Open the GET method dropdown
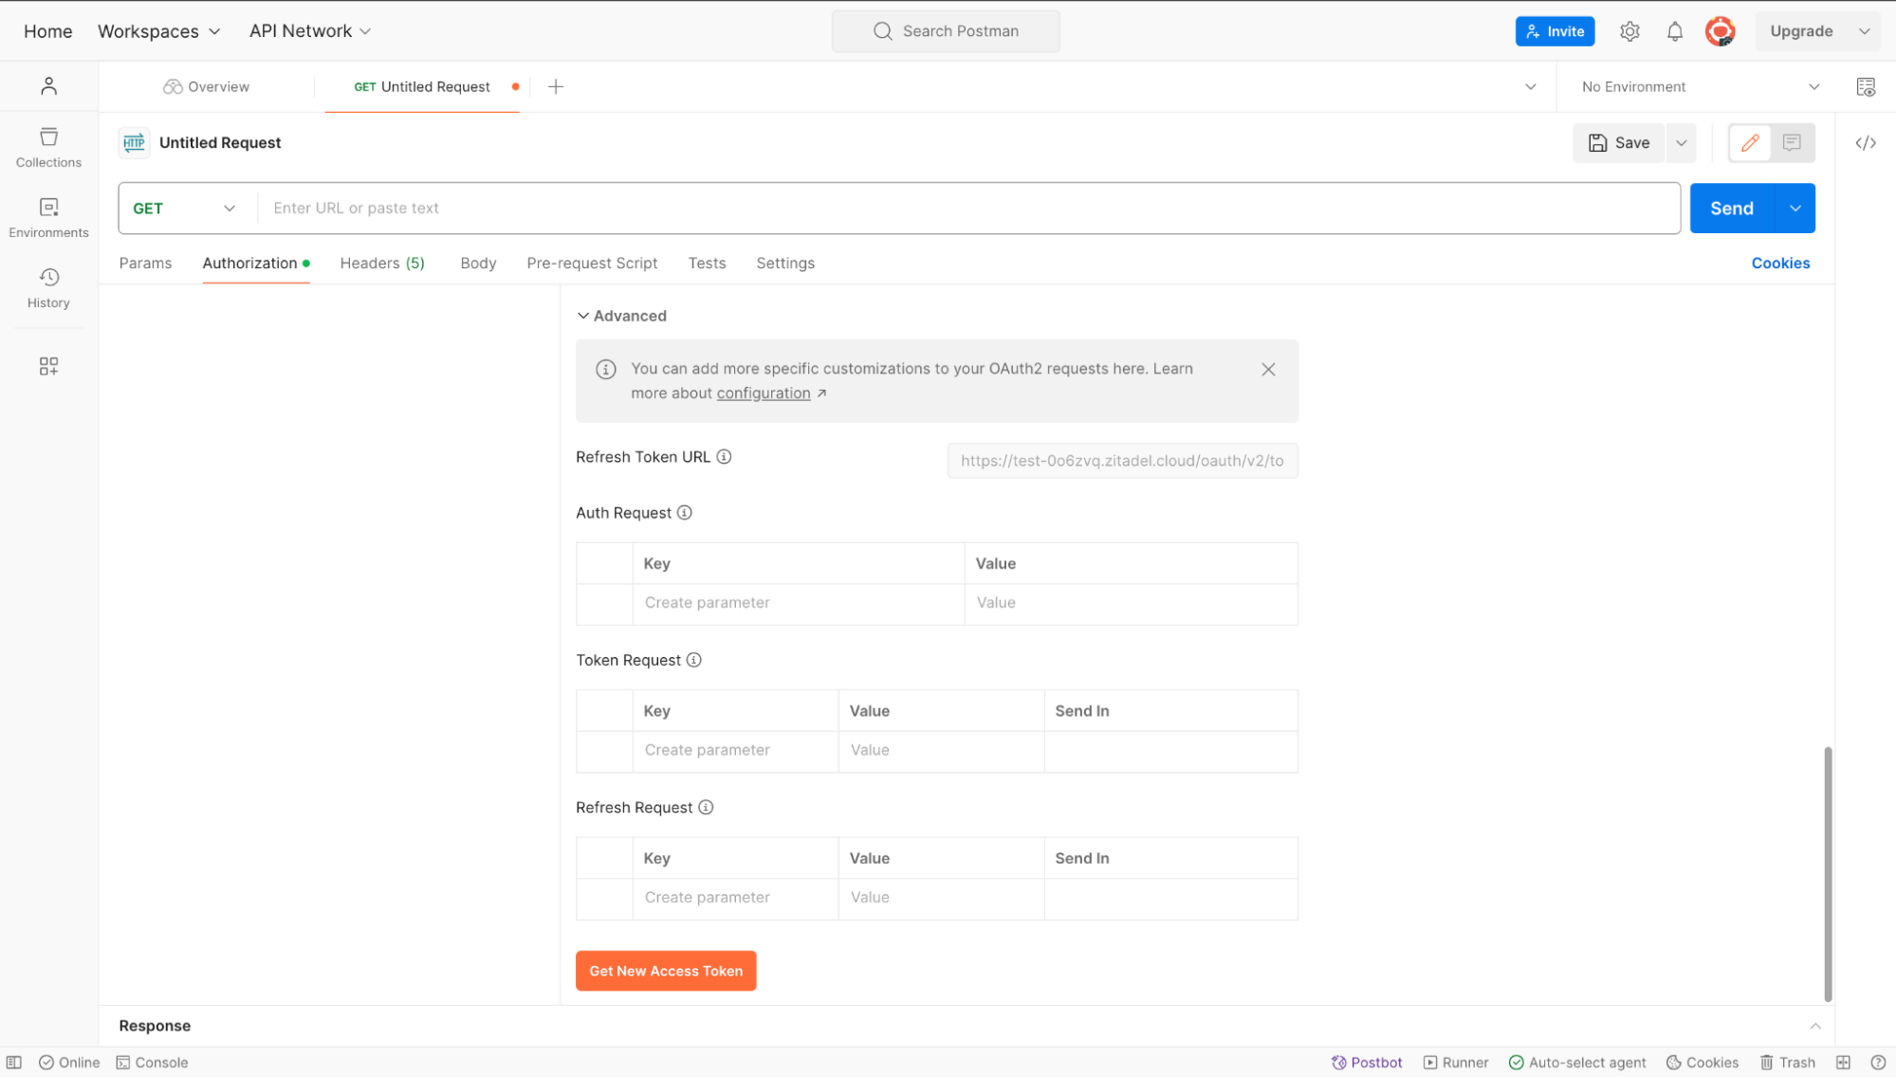This screenshot has width=1896, height=1078. [x=184, y=209]
